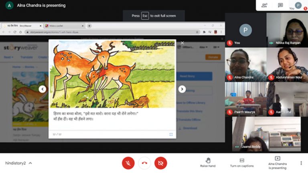Click Save to Offline Library link
Viewport: 308px width, 173px height.
(x=190, y=103)
